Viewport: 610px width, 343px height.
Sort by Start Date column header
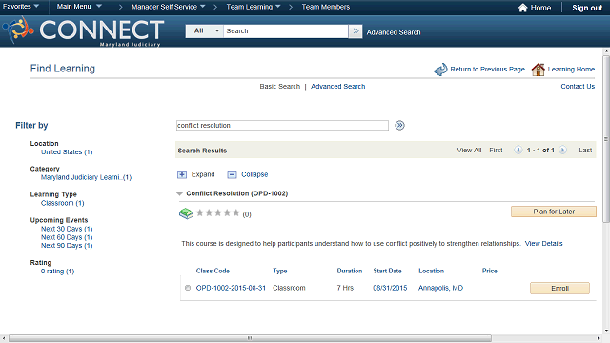click(387, 271)
